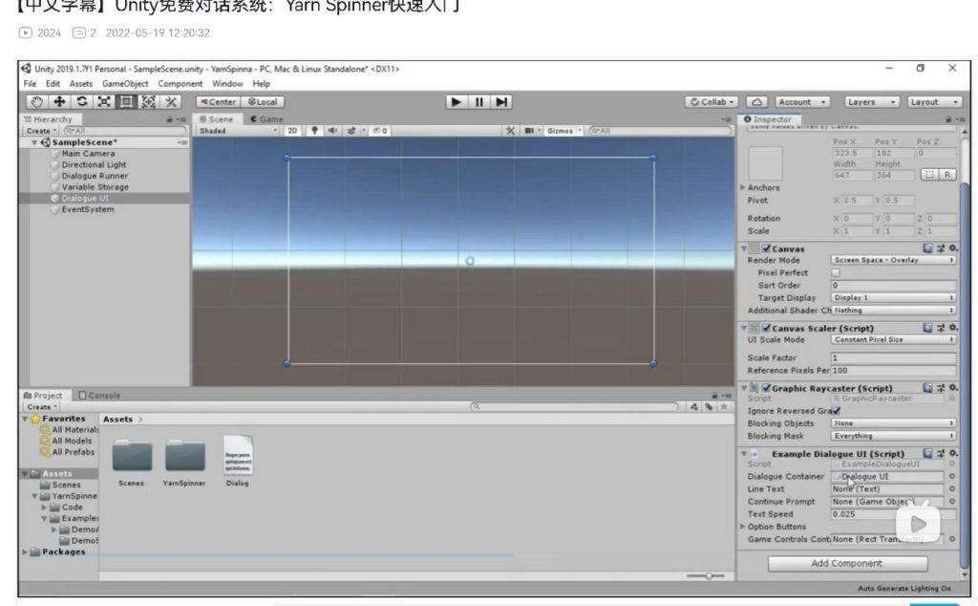The height and width of the screenshot is (606, 978).
Task: Open Gizmos dropdown
Action: click(563, 130)
